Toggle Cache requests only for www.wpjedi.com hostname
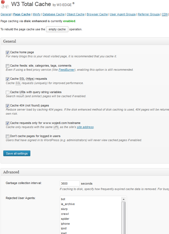The image size is (169, 234). click(7, 123)
